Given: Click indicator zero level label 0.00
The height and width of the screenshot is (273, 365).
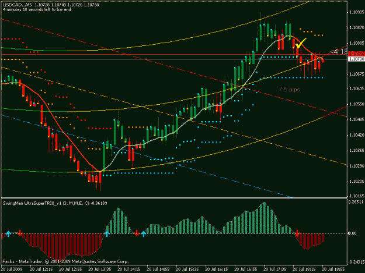Looking at the screenshot, I should 352,233.
